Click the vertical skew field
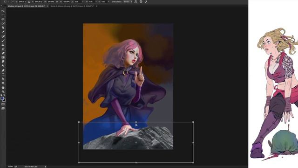298x168 pixels. point(104,2)
